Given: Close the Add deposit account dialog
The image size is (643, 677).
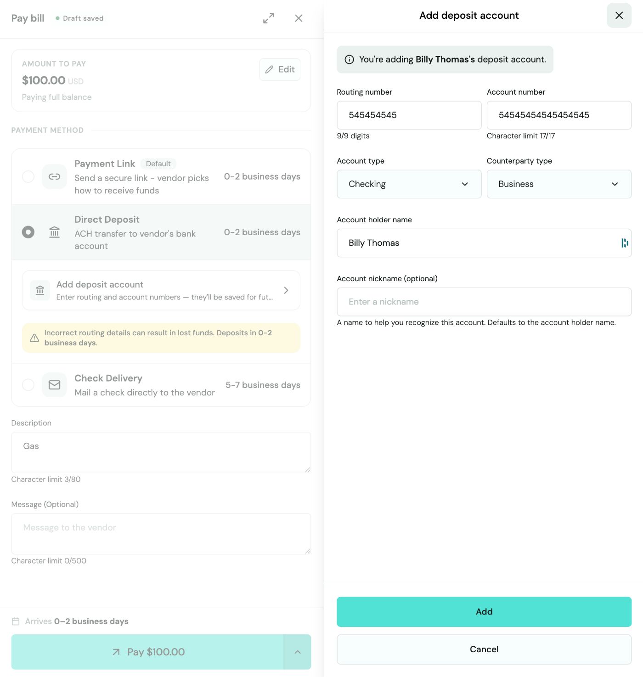Looking at the screenshot, I should click(x=619, y=16).
